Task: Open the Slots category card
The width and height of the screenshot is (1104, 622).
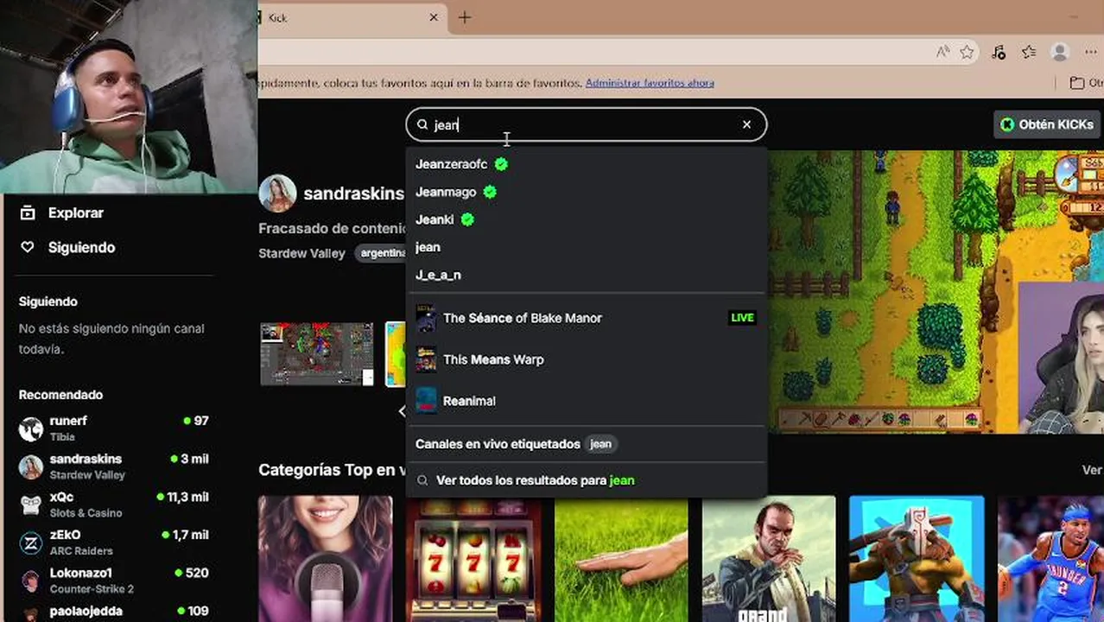Action: pos(473,559)
